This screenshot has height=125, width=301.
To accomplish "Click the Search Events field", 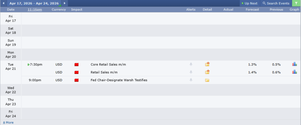I will point(276,3).
